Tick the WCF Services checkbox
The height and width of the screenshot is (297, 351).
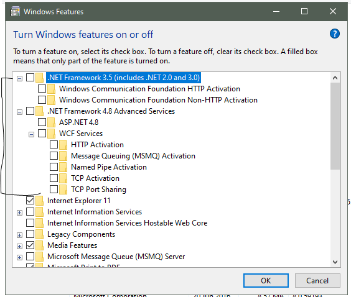coord(42,133)
